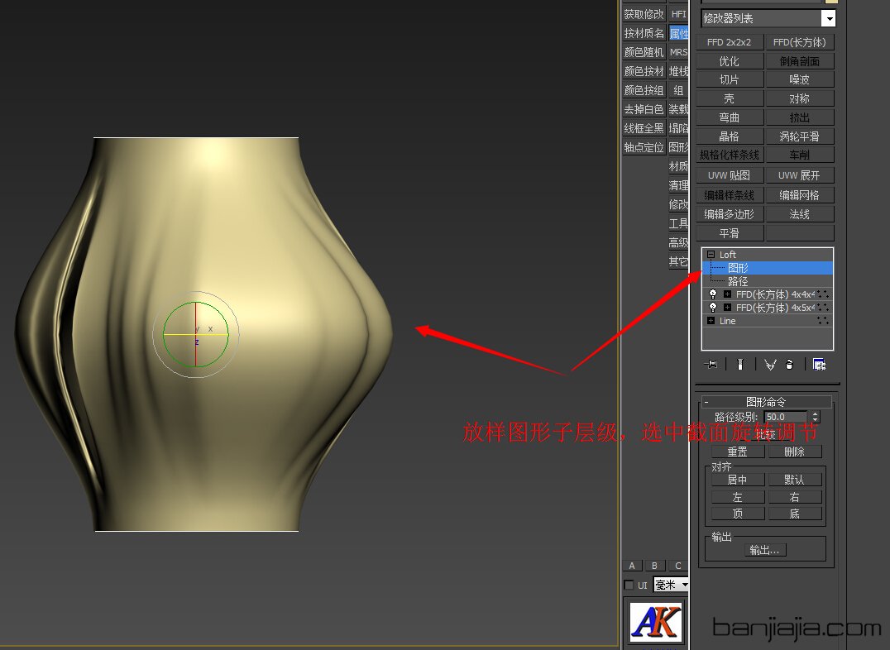Toggle show end result icon
Image resolution: width=890 pixels, height=650 pixels.
tap(740, 365)
